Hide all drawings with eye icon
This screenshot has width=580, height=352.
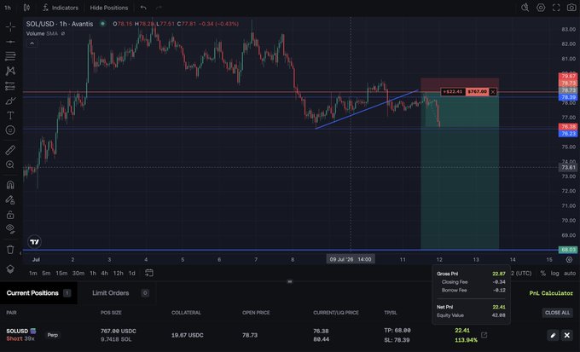tap(10, 229)
